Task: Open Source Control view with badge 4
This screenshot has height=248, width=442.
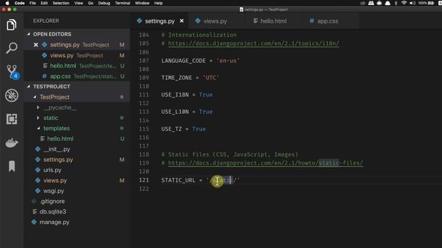Action: click(x=12, y=72)
